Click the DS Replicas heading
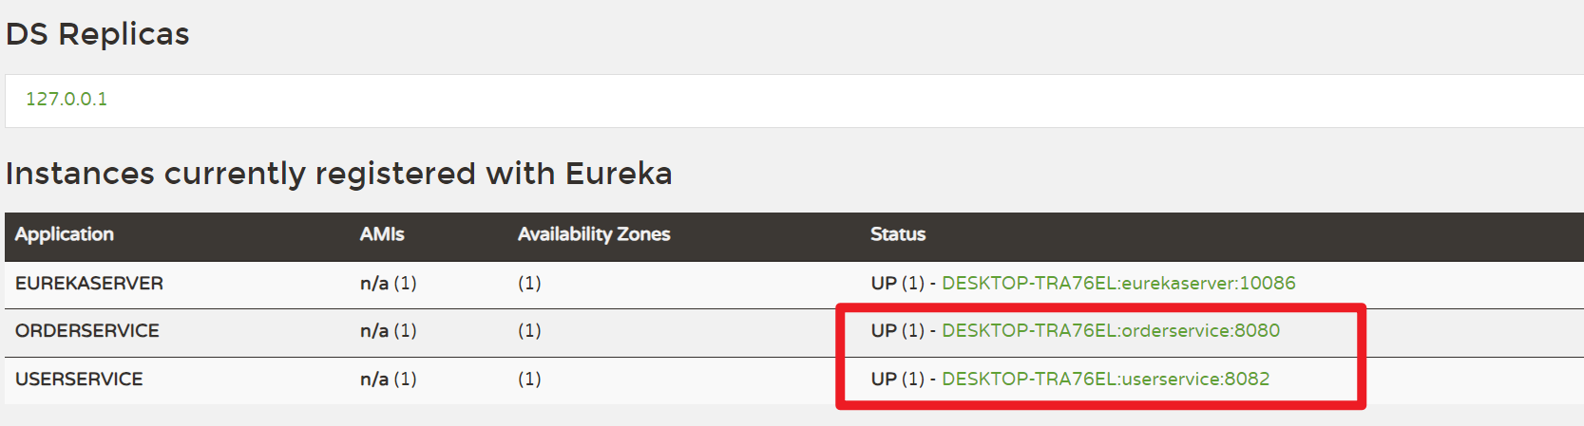The height and width of the screenshot is (426, 1584). [x=98, y=34]
